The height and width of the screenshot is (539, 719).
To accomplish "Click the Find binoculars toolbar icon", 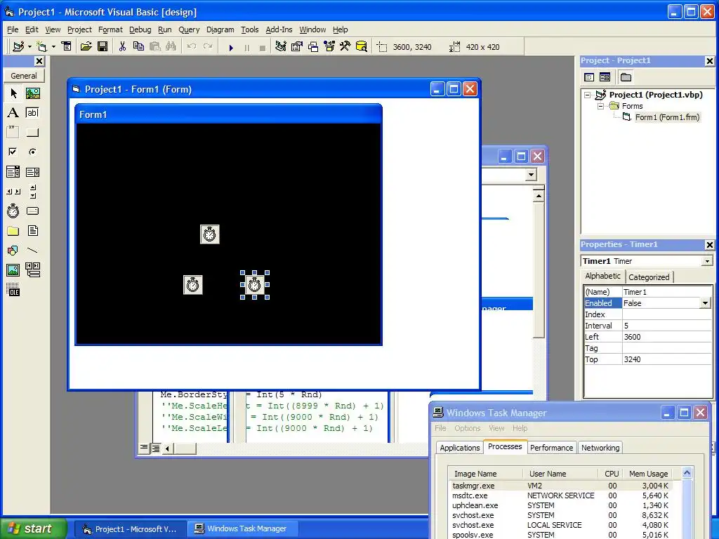I will tap(171, 47).
